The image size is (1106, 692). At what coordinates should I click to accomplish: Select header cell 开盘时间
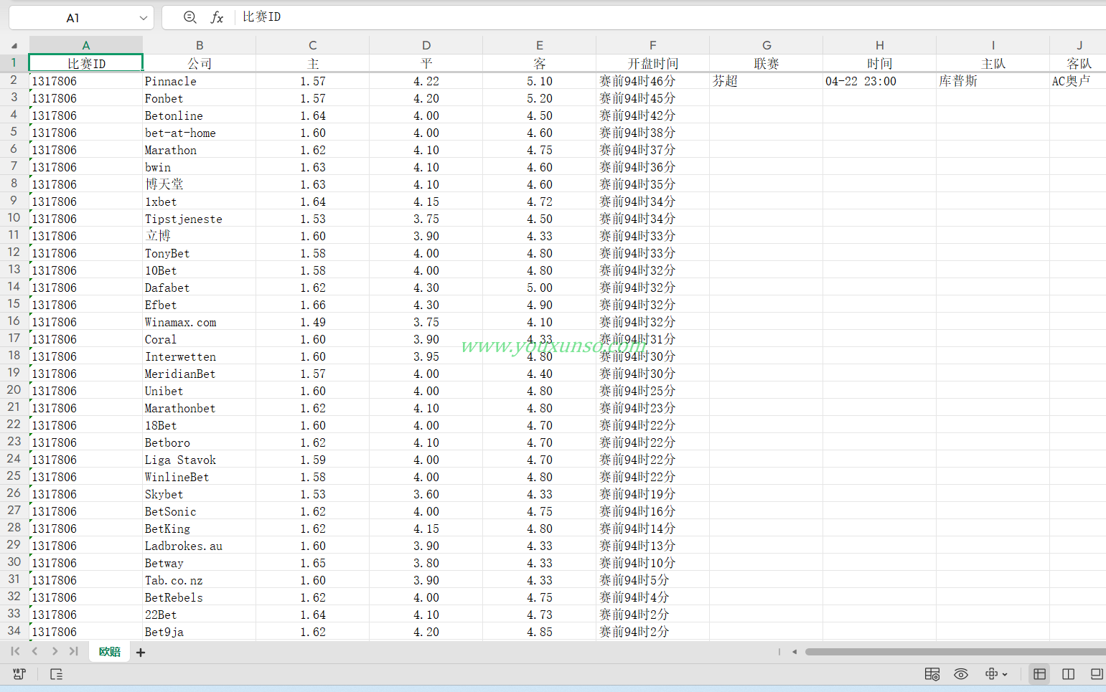(x=653, y=64)
